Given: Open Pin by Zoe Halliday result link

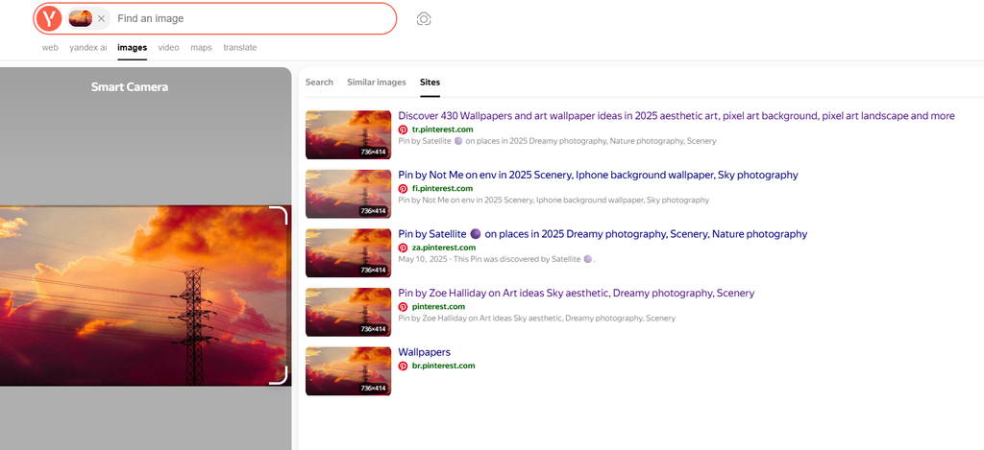Looking at the screenshot, I should [x=576, y=293].
